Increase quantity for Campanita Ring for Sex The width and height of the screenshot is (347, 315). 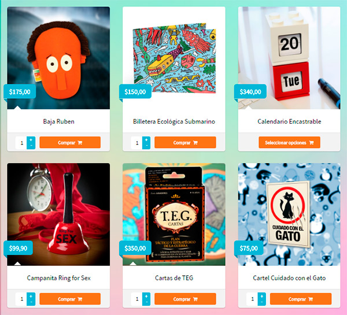(31, 296)
